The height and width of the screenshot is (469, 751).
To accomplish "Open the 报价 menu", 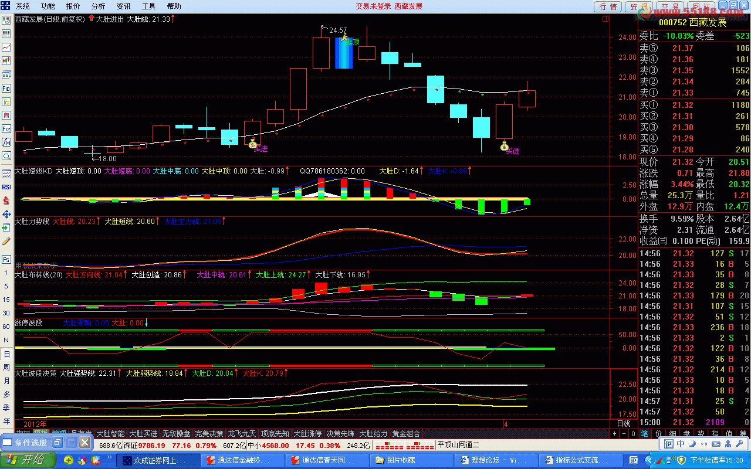I will pos(73,6).
